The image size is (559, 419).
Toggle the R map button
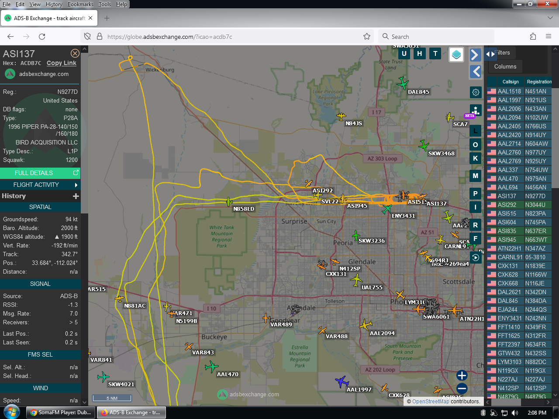[x=476, y=225]
